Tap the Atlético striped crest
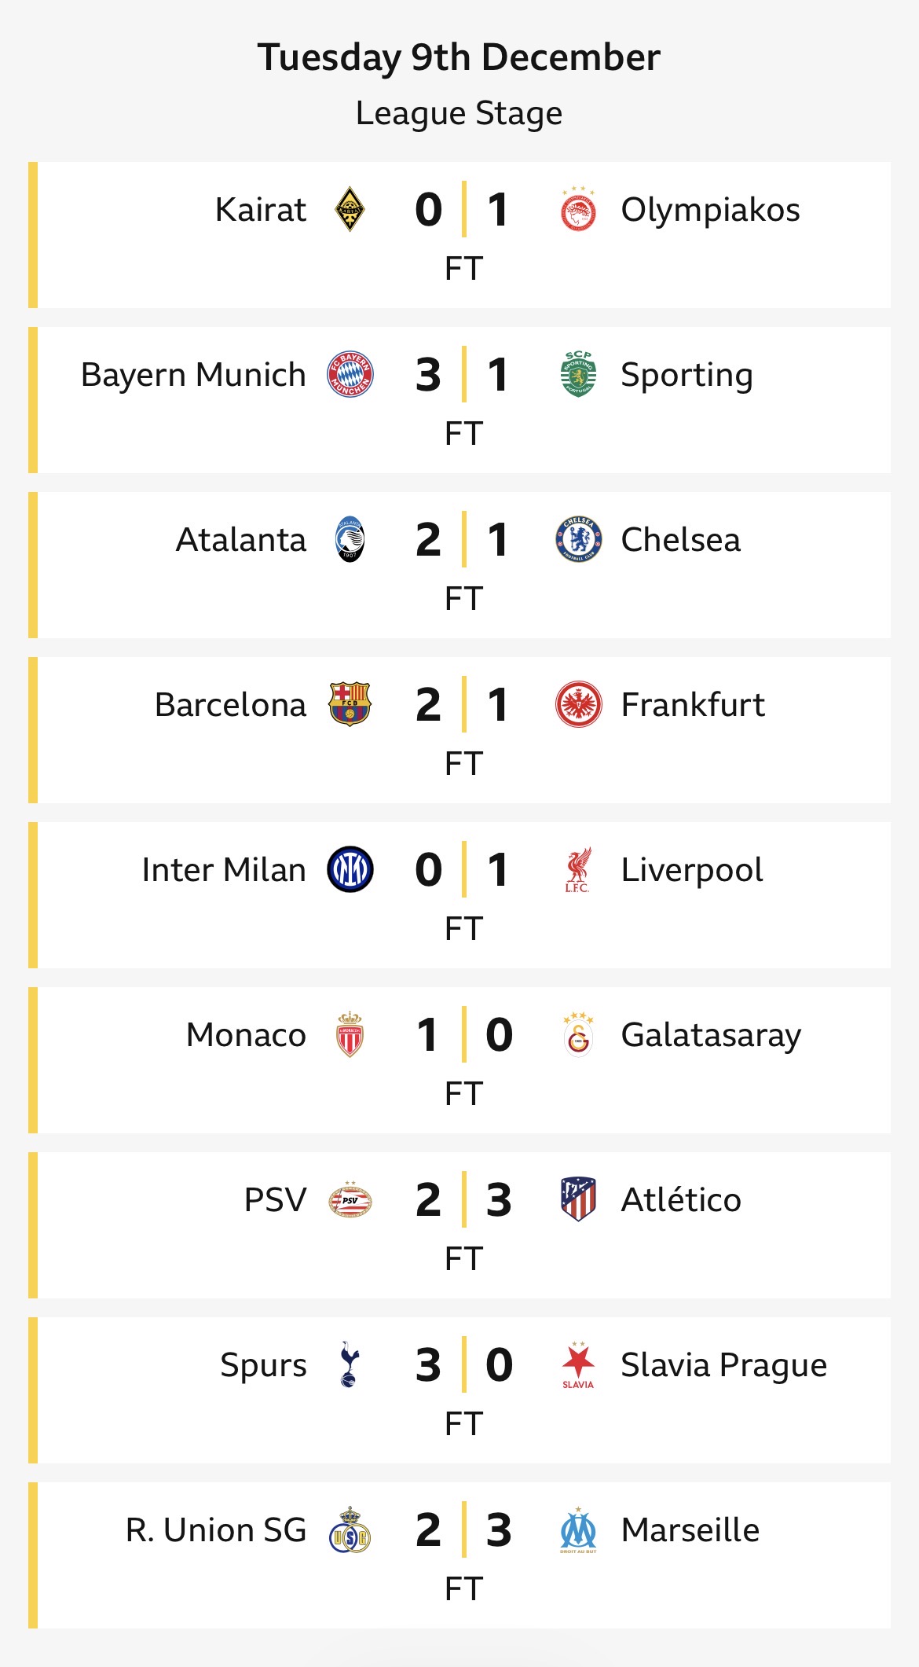 pos(578,1199)
